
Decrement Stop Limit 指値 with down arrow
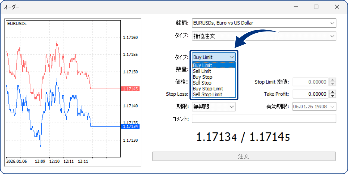[x=333, y=83]
